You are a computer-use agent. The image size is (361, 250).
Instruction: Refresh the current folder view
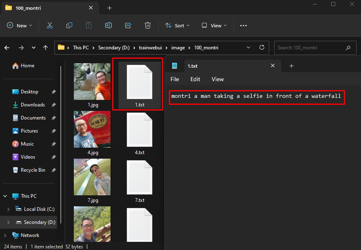point(262,48)
